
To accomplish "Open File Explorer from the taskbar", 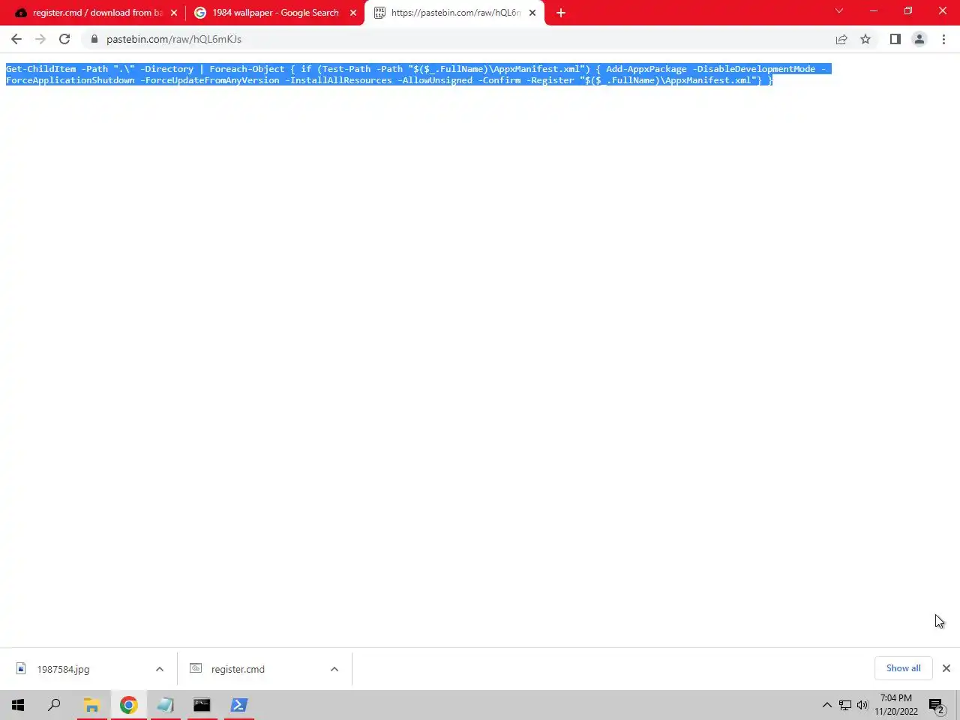I will tap(91, 705).
